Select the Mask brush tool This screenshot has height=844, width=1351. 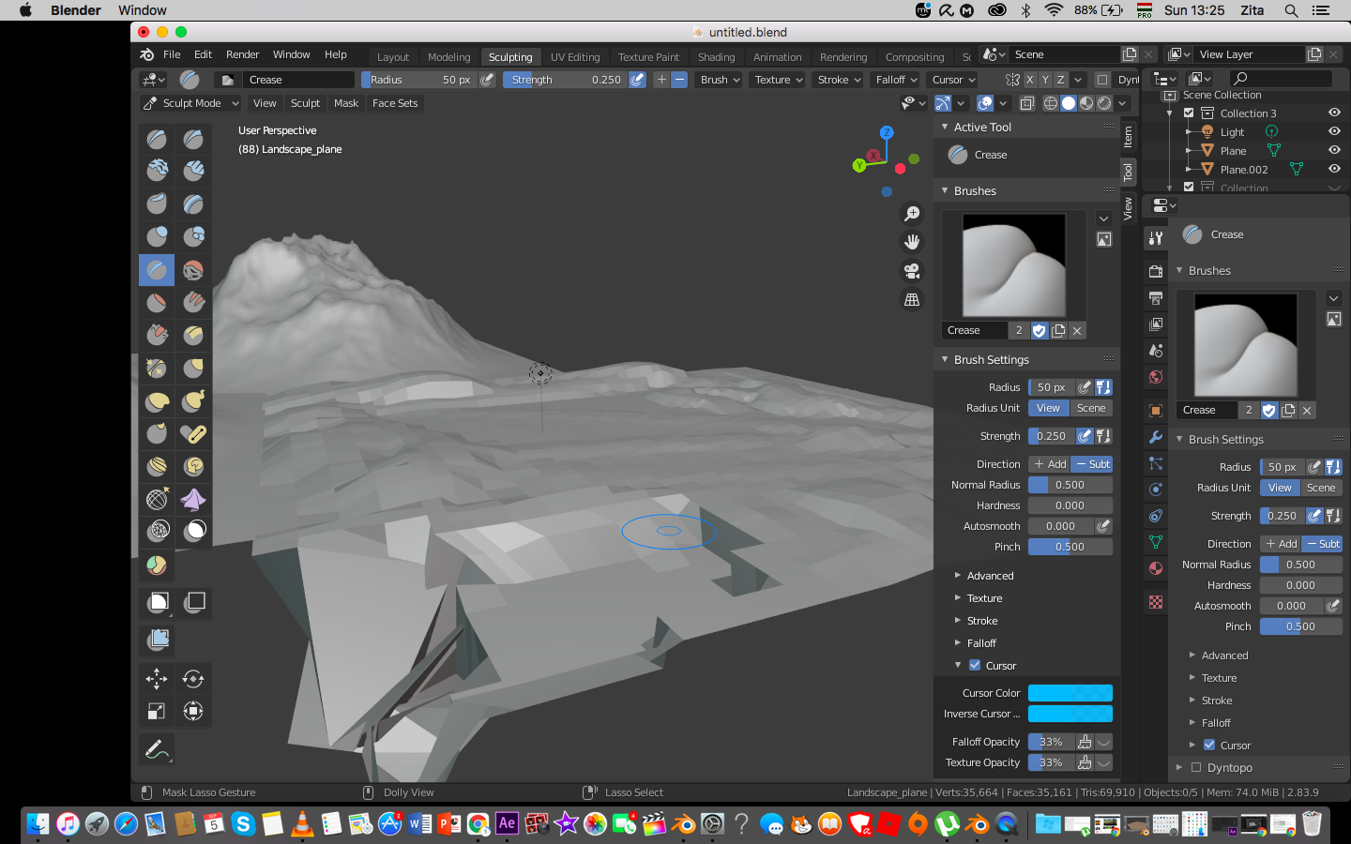tap(193, 531)
